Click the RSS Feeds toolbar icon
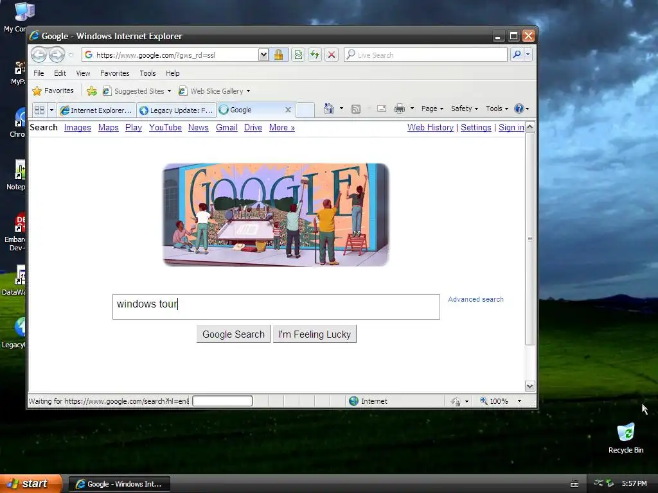The width and height of the screenshot is (658, 493). [356, 109]
